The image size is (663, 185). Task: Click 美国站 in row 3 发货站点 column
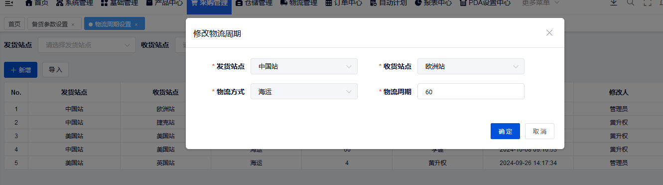click(74, 136)
